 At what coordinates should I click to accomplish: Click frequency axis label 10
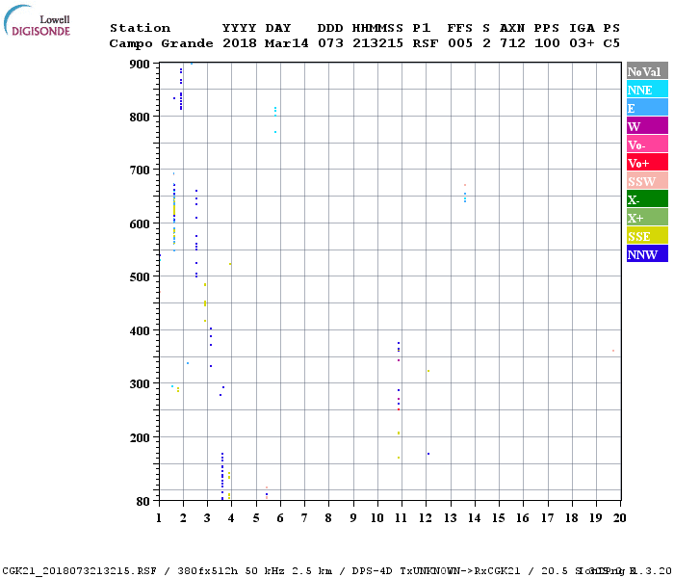377,518
